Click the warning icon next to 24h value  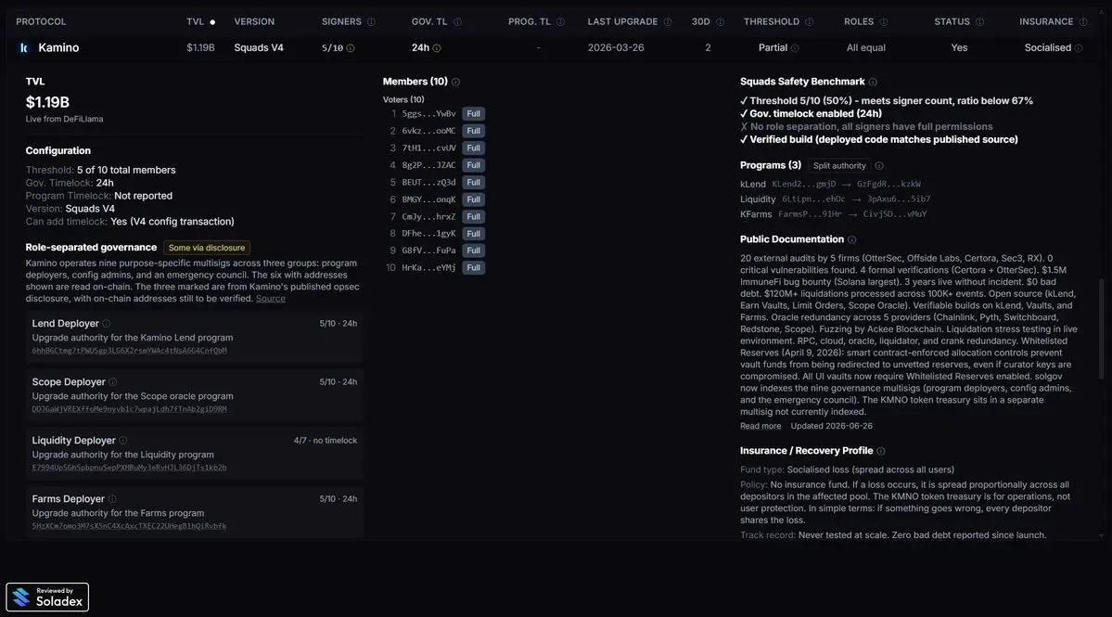click(436, 48)
